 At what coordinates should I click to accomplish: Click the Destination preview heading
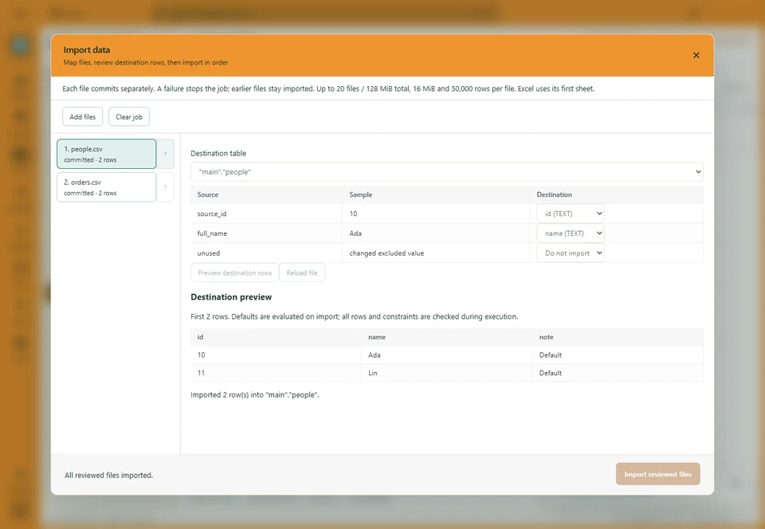pyautogui.click(x=231, y=297)
